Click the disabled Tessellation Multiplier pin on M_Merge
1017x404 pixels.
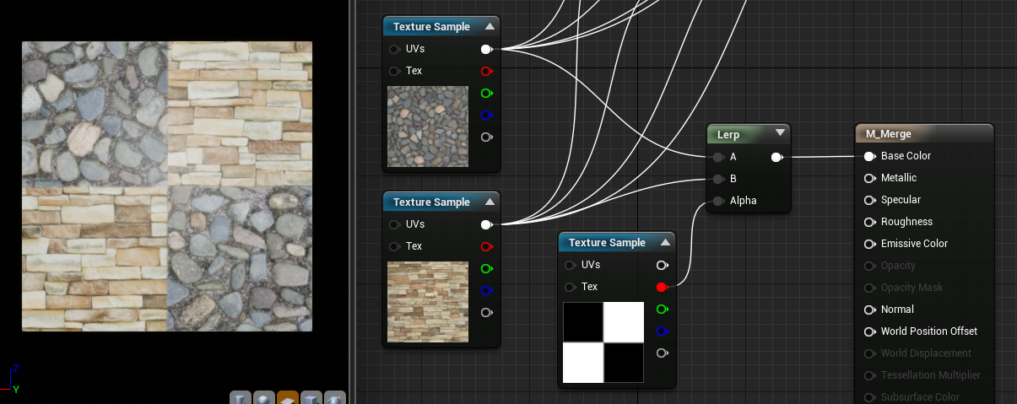click(x=869, y=375)
